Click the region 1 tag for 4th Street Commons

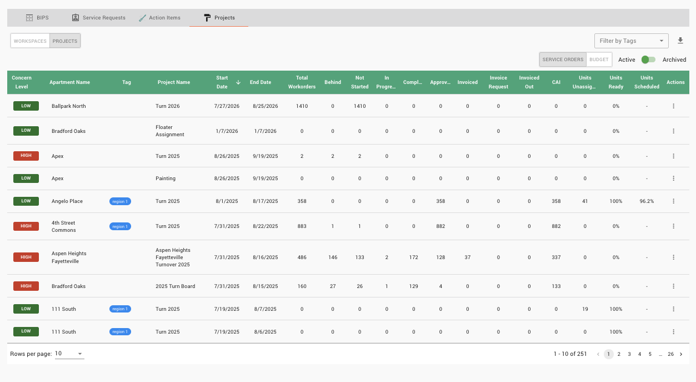click(x=120, y=226)
